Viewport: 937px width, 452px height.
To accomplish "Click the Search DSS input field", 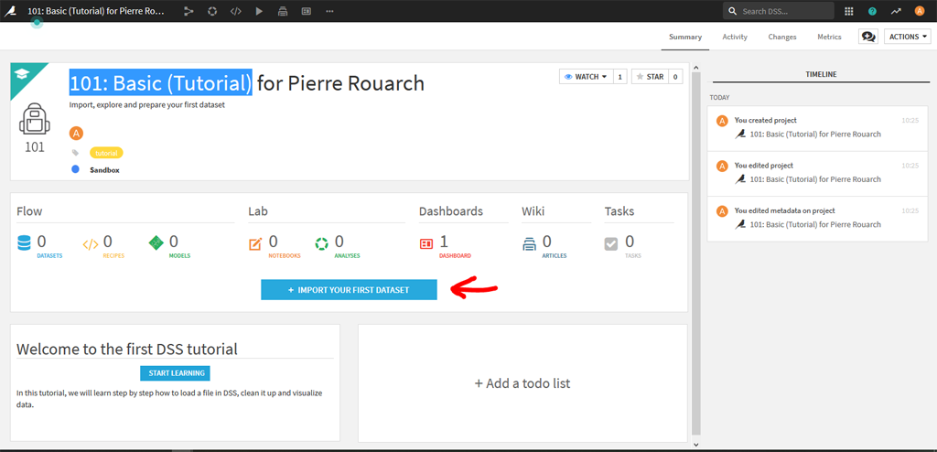I will pos(779,11).
